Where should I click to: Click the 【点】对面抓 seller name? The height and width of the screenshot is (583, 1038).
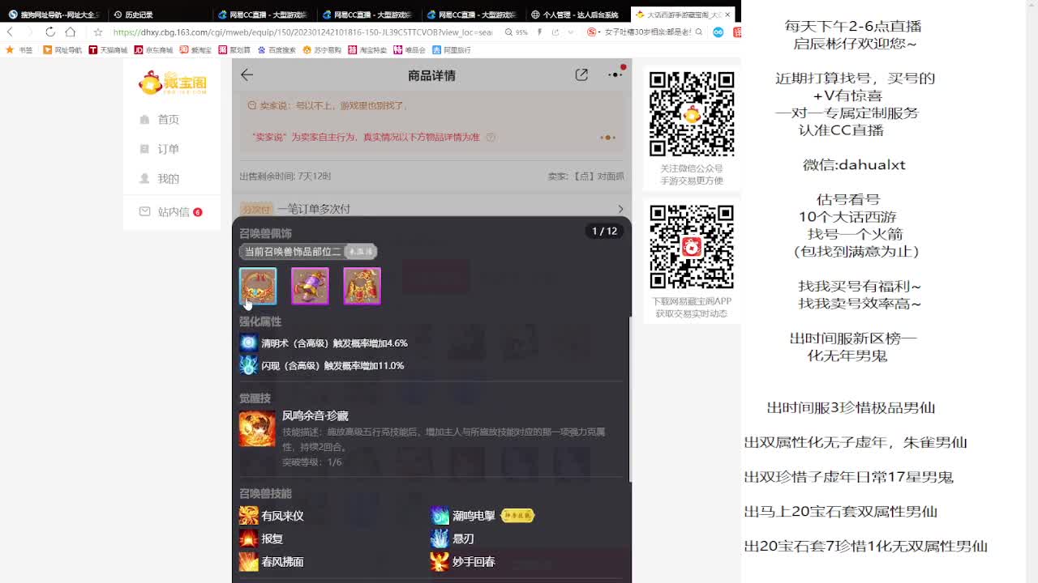(x=598, y=176)
